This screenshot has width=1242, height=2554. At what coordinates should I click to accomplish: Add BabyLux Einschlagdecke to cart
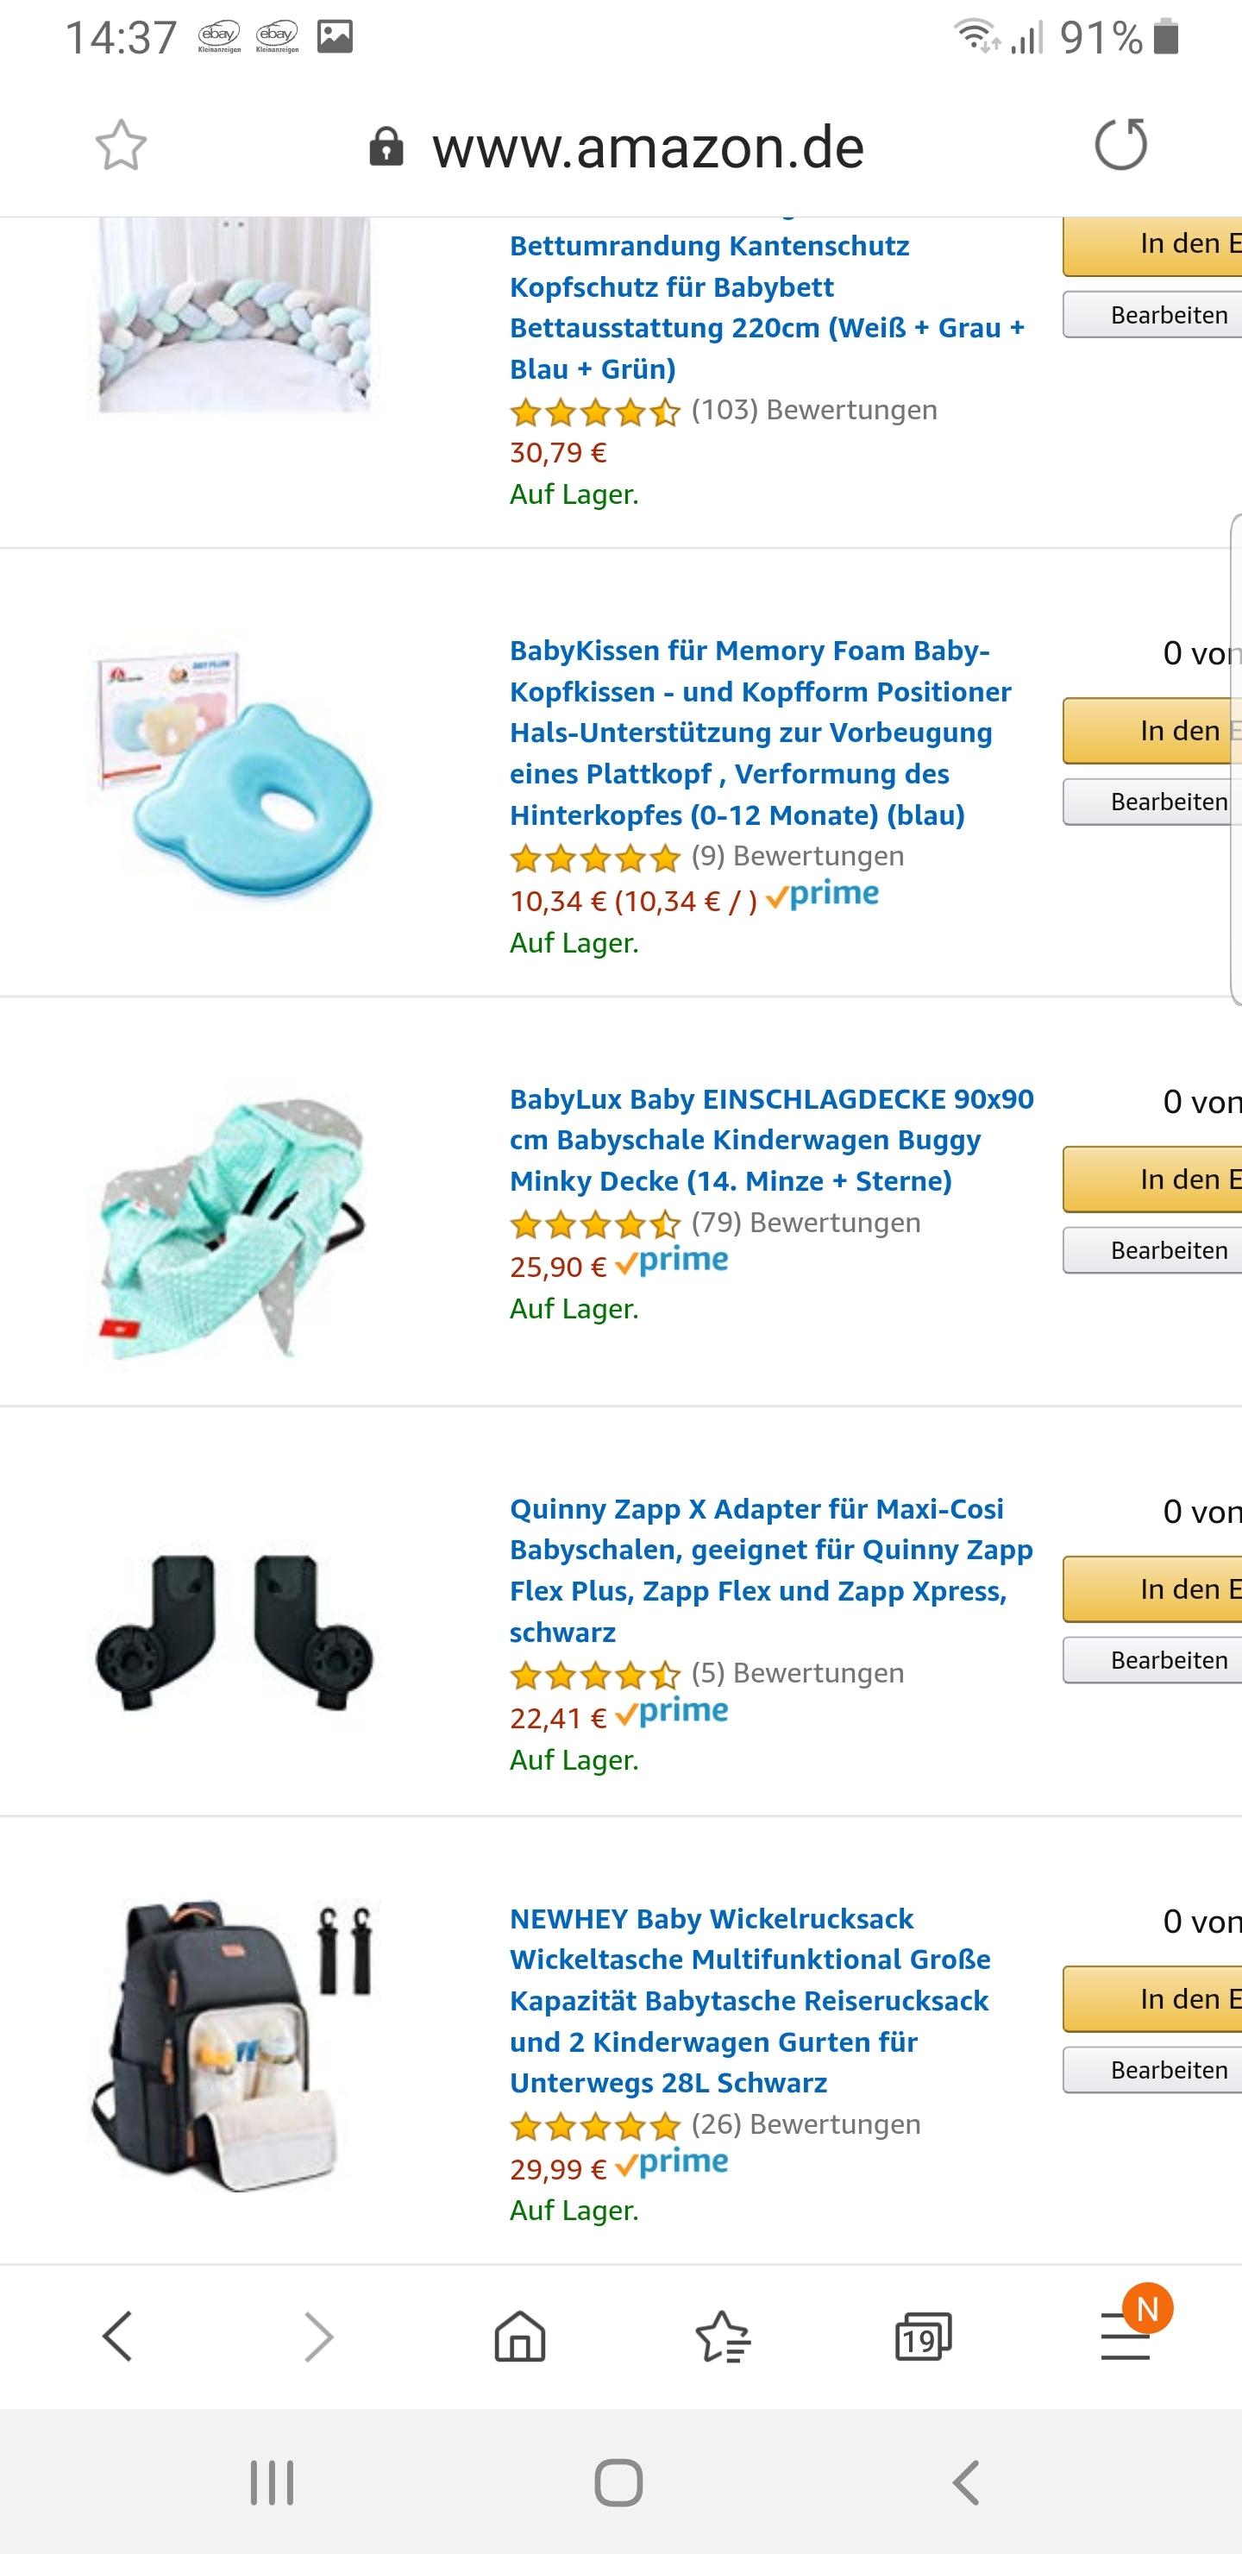(1153, 1179)
